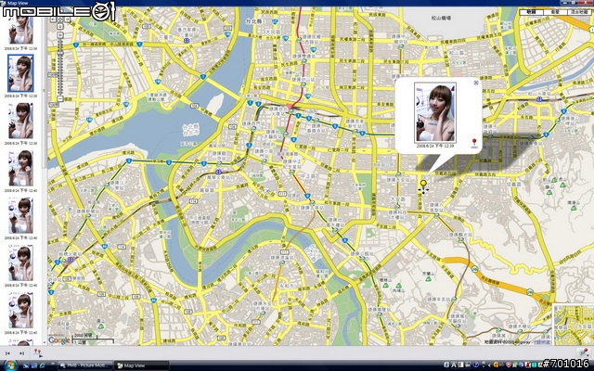Switch map type to 地圖 (Map)
594x371 pixels.
coord(531,12)
